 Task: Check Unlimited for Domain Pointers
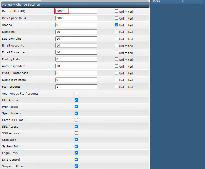pyautogui.click(x=117, y=80)
